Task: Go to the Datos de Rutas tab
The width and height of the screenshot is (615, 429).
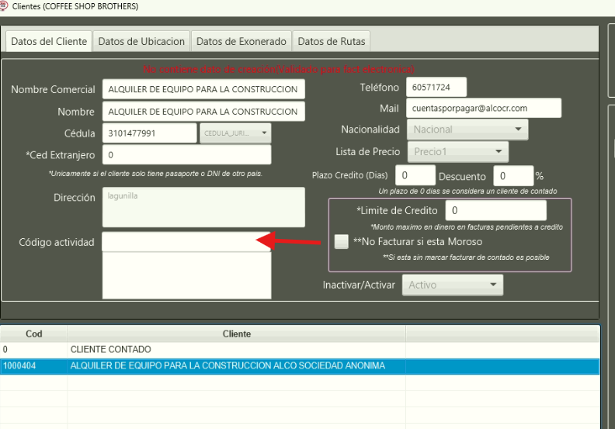Action: (331, 41)
